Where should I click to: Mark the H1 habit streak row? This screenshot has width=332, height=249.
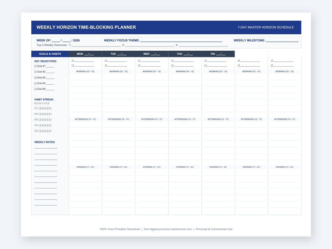[x=43, y=108]
